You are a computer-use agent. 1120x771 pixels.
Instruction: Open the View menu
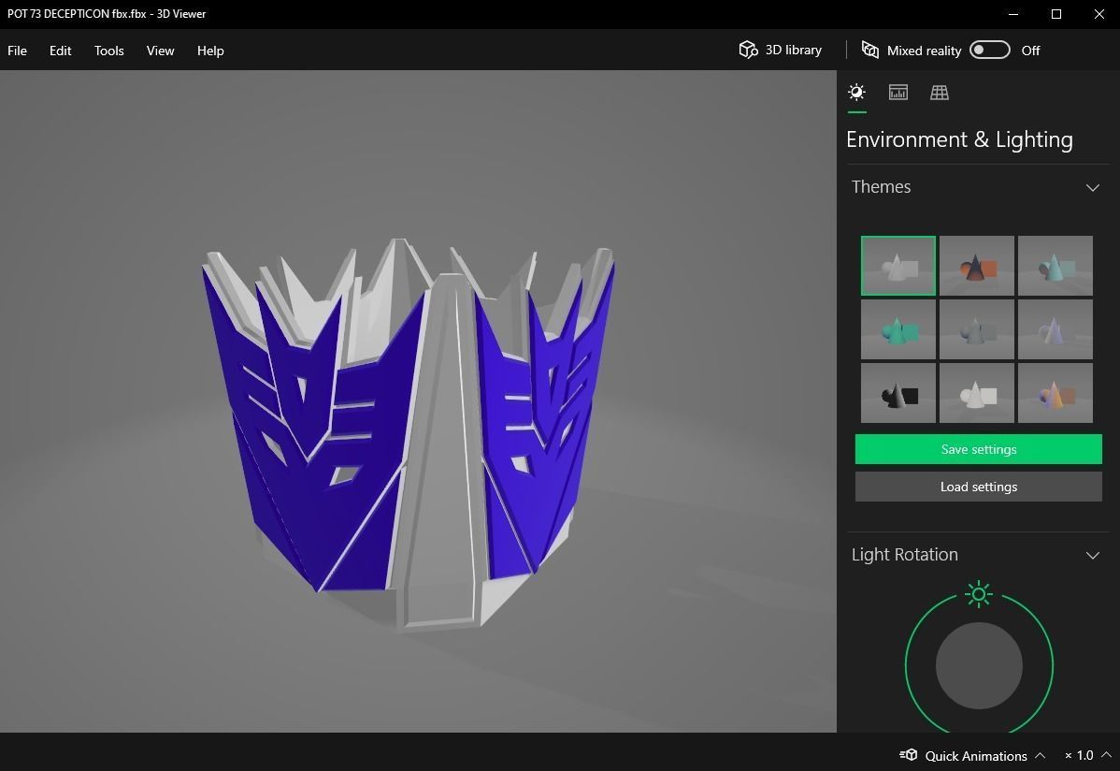(160, 51)
